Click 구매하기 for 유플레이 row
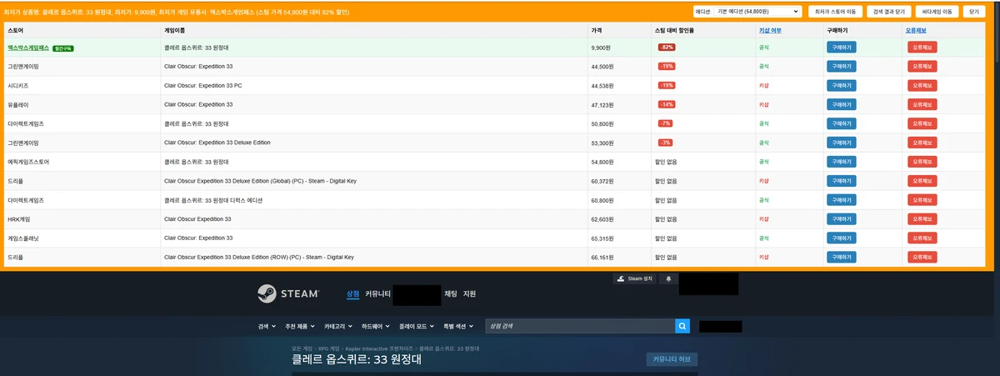This screenshot has height=376, width=1000. 841,104
